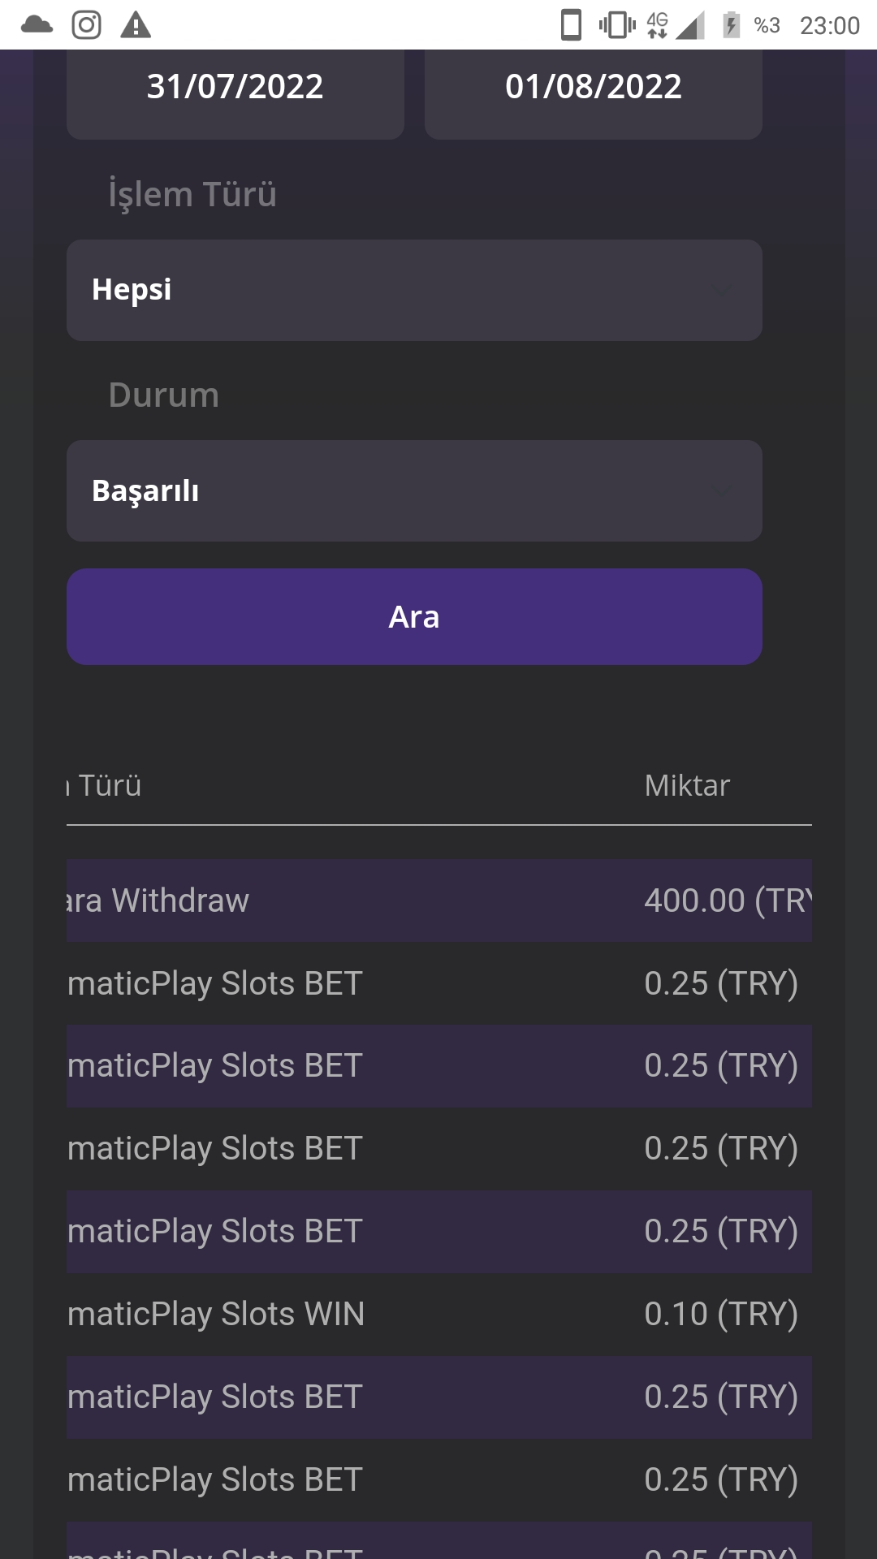Click the Miktar column header

[x=687, y=786]
